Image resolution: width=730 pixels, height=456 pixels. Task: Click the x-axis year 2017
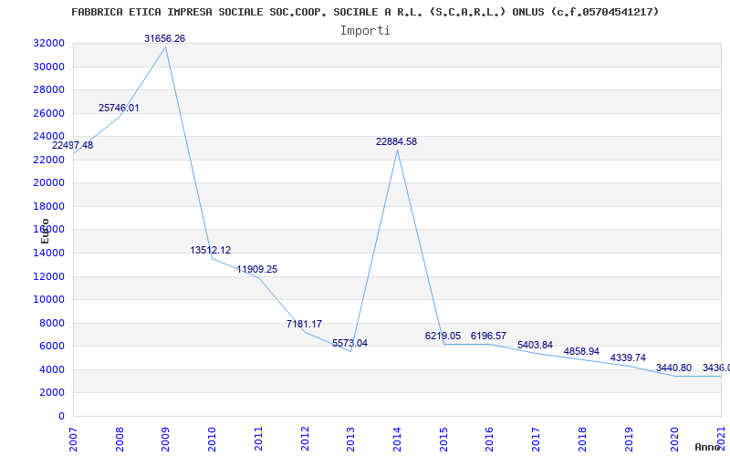536,440
